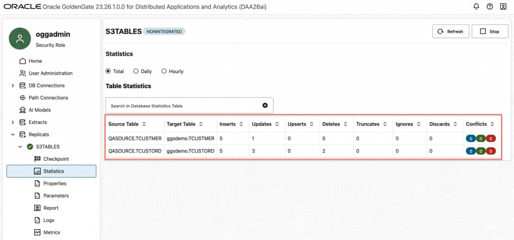The image size is (514, 240).
Task: Open the user account profile icon
Action: pyautogui.click(x=503, y=7)
